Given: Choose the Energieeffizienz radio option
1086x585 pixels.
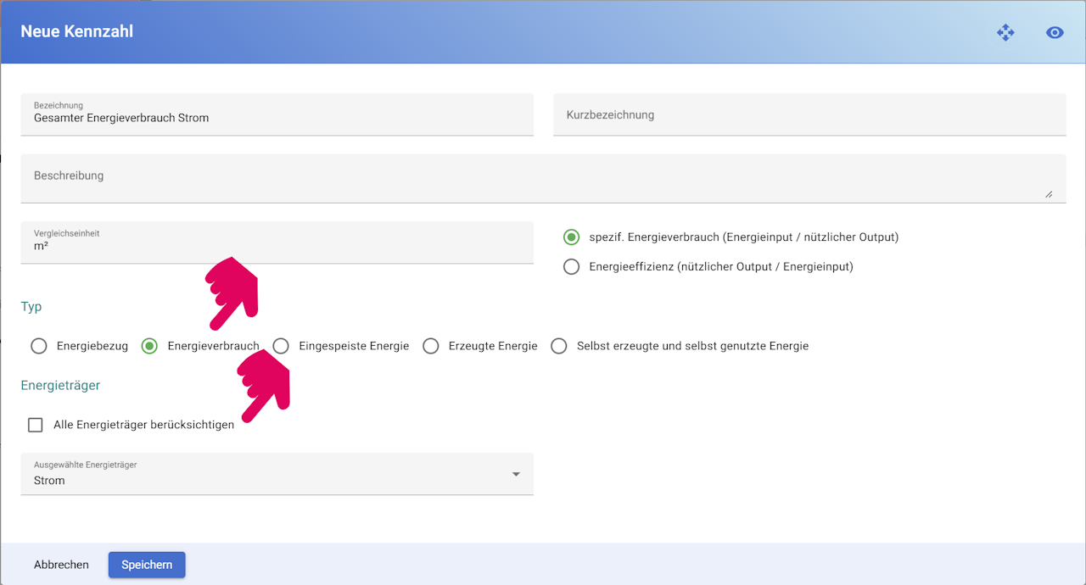Looking at the screenshot, I should coord(572,266).
